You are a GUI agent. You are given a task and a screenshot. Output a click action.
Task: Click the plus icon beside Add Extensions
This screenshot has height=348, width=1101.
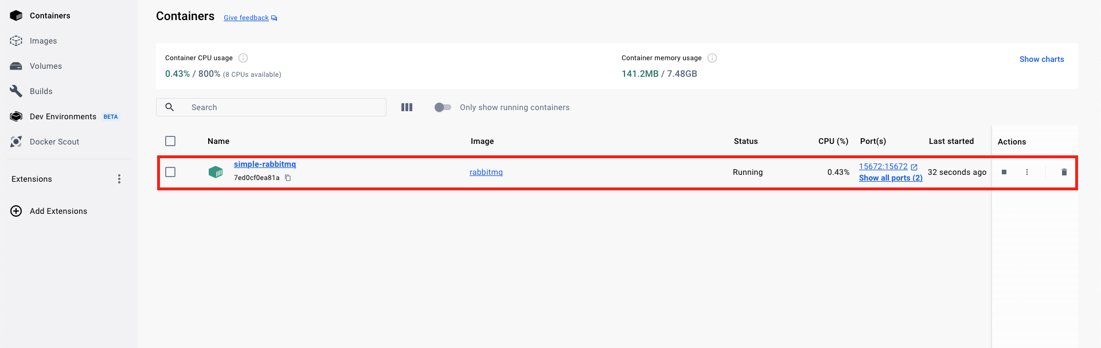16,211
